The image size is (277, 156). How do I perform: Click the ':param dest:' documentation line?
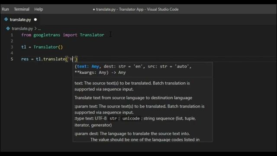[132, 134]
